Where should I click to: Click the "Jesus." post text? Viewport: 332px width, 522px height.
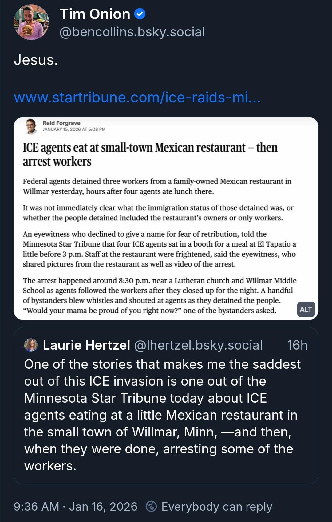[36, 60]
